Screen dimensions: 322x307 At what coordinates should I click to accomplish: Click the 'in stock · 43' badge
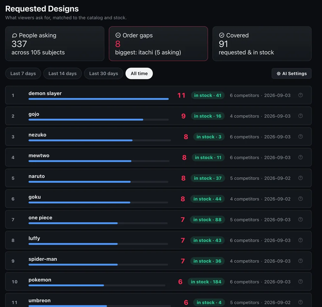pos(207,240)
